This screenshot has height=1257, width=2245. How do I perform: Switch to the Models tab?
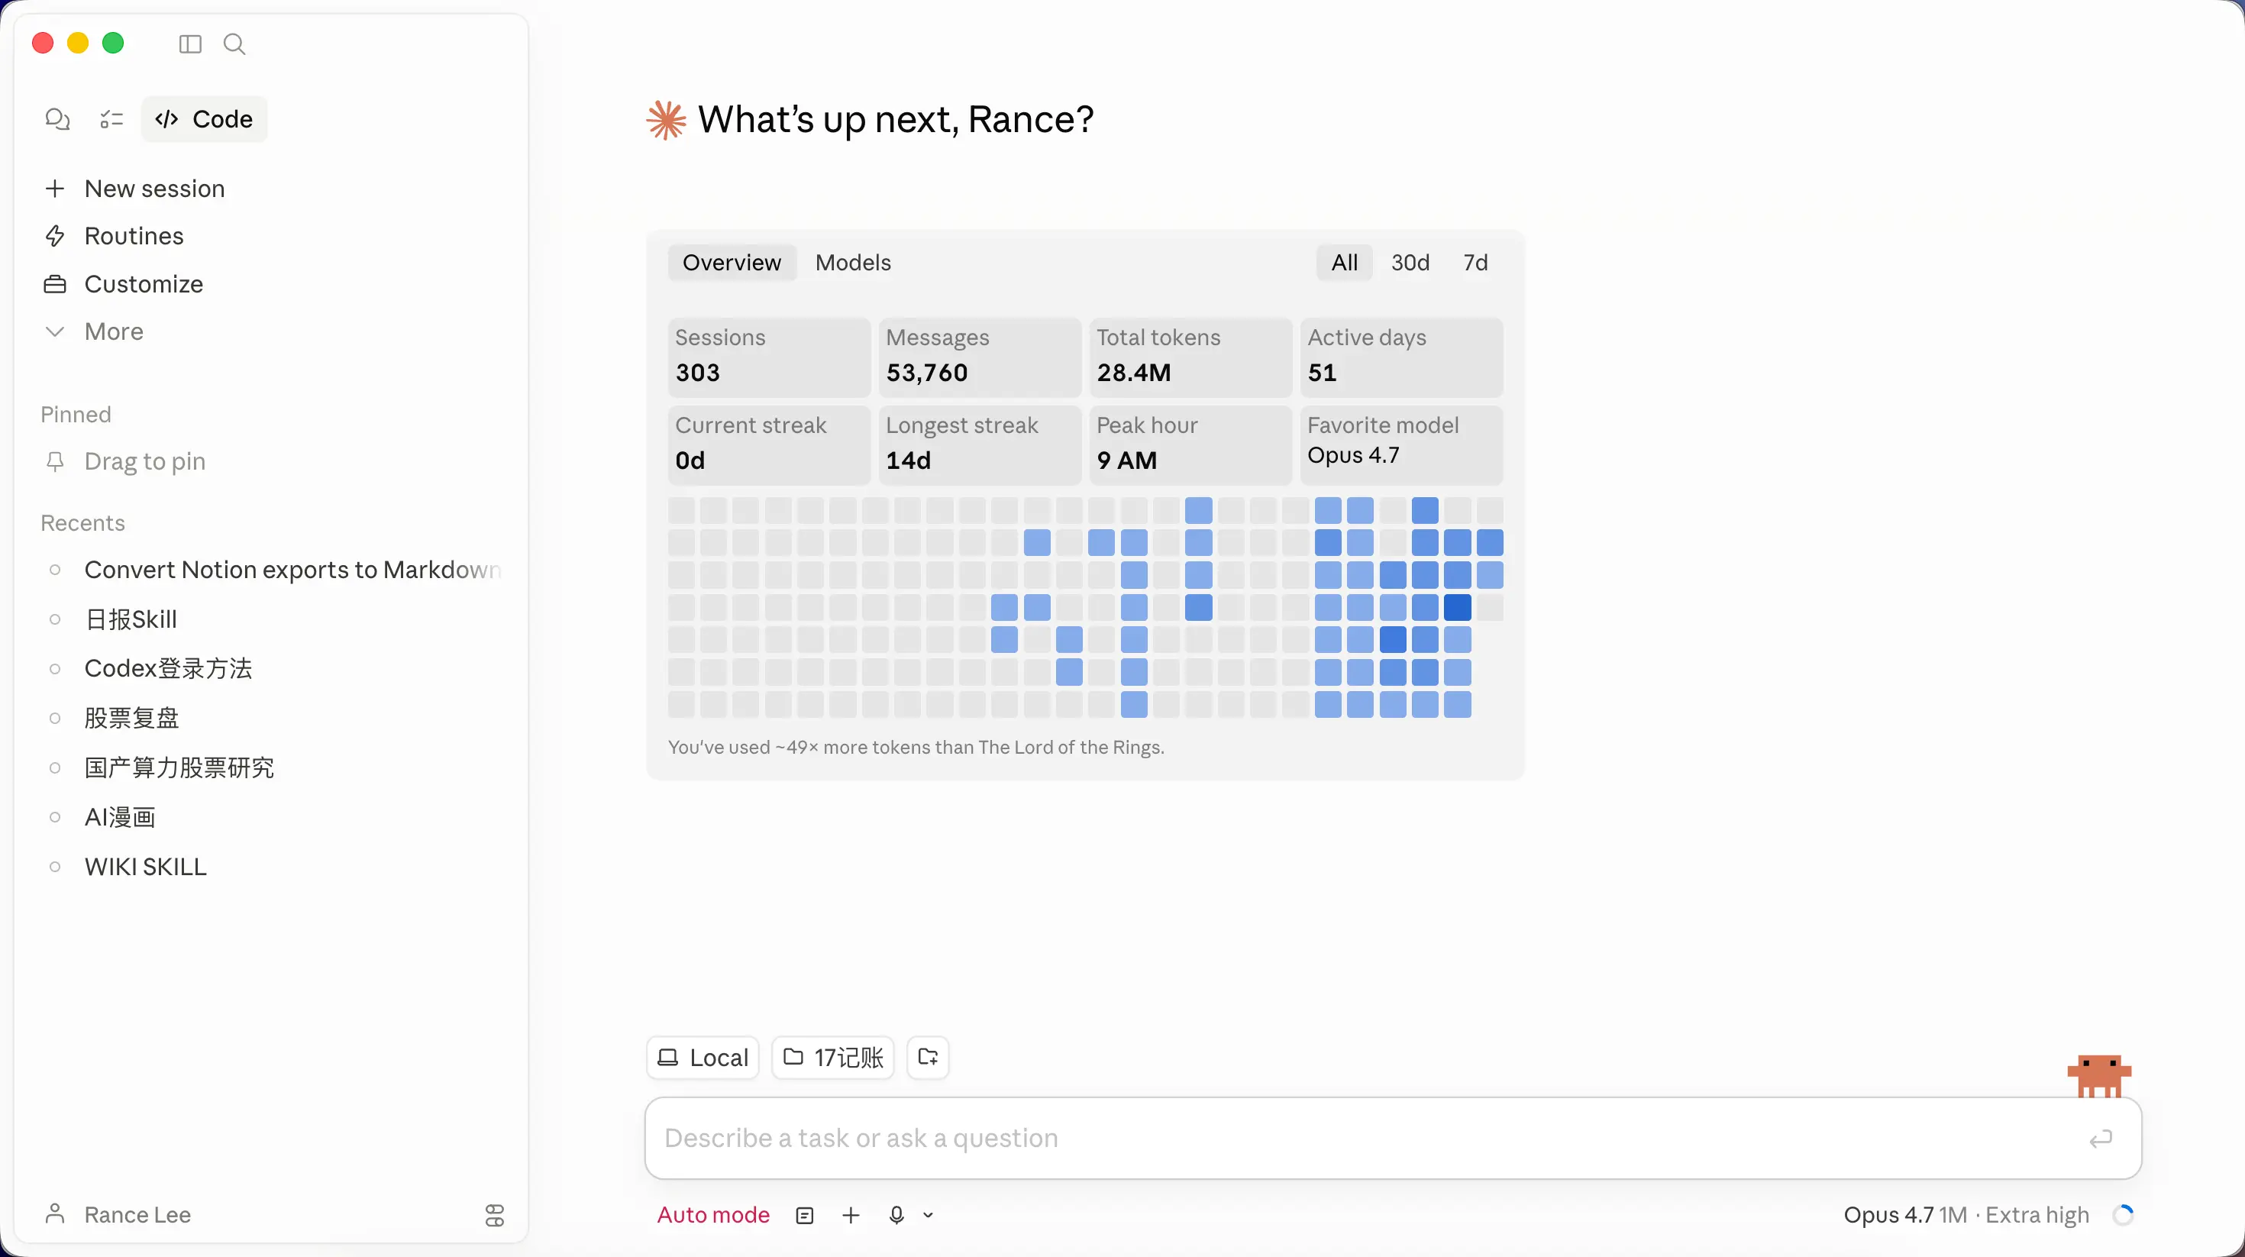[x=852, y=263]
